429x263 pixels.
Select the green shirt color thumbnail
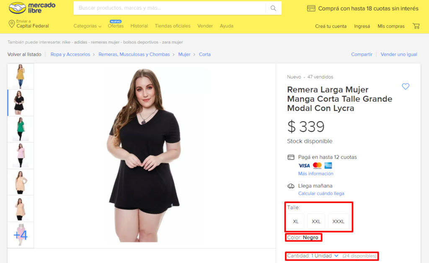21,129
